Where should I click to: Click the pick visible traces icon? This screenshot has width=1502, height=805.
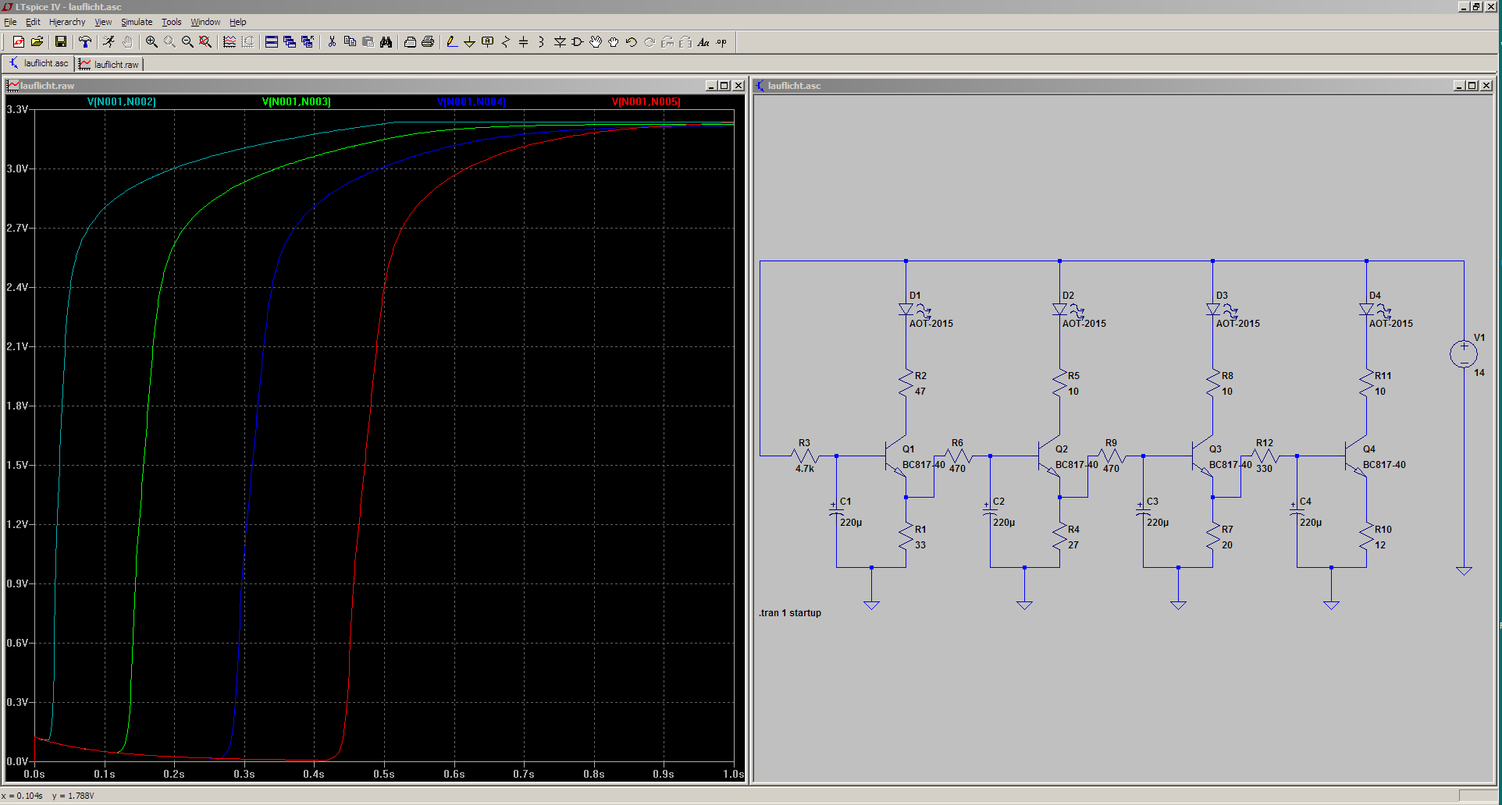tap(230, 42)
